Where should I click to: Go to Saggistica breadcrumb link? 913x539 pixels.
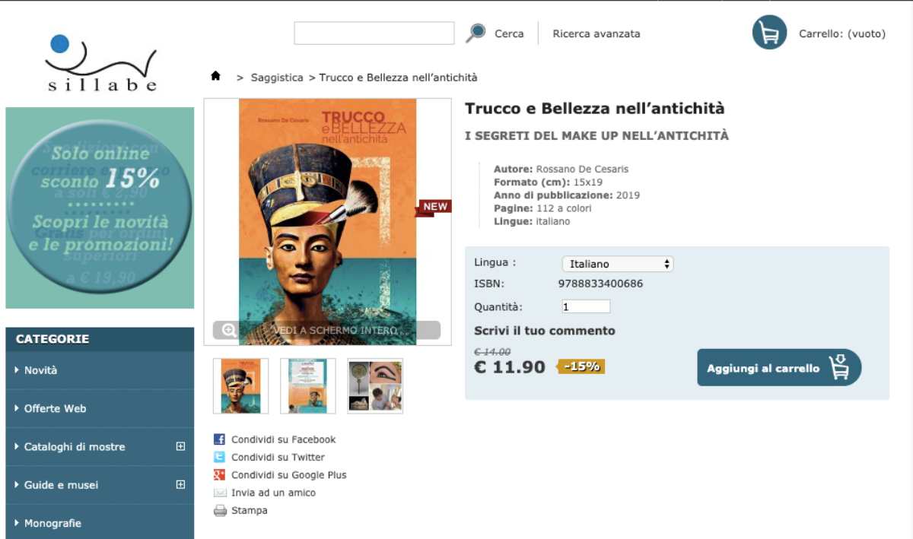coord(277,78)
